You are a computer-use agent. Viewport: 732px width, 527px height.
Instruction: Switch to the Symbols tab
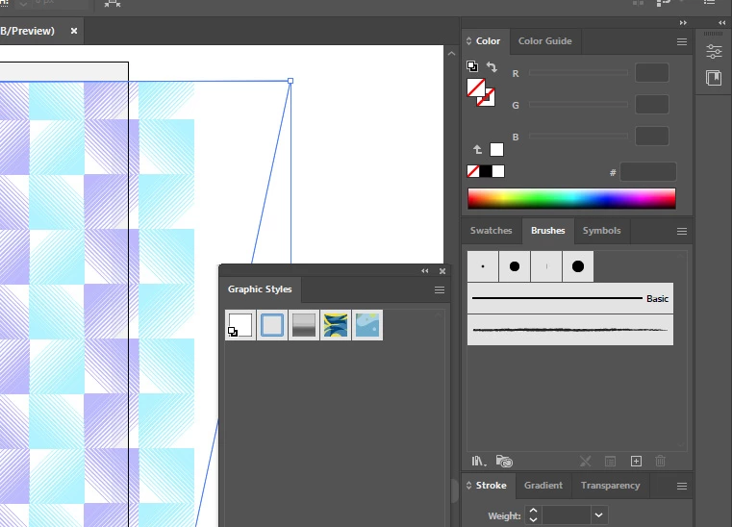[x=602, y=231]
